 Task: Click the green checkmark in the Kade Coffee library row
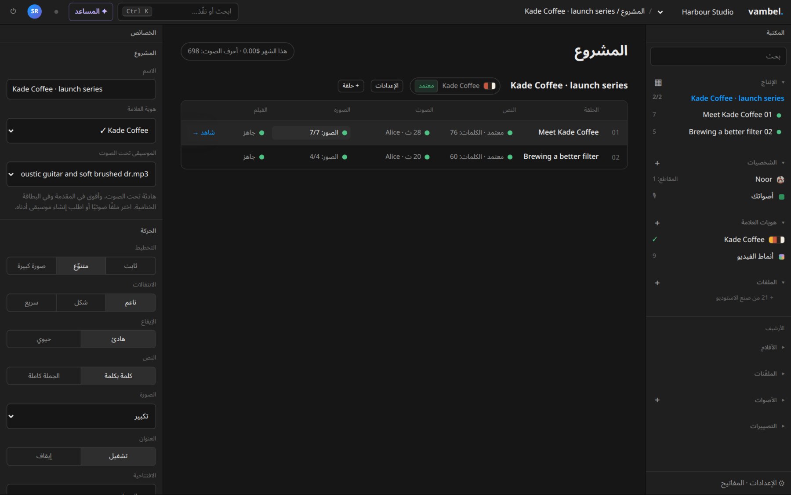pyautogui.click(x=655, y=239)
